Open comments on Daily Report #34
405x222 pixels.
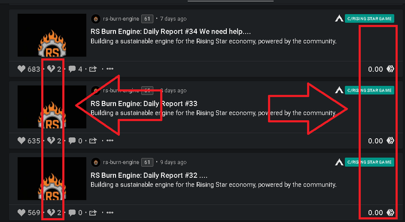pos(72,69)
